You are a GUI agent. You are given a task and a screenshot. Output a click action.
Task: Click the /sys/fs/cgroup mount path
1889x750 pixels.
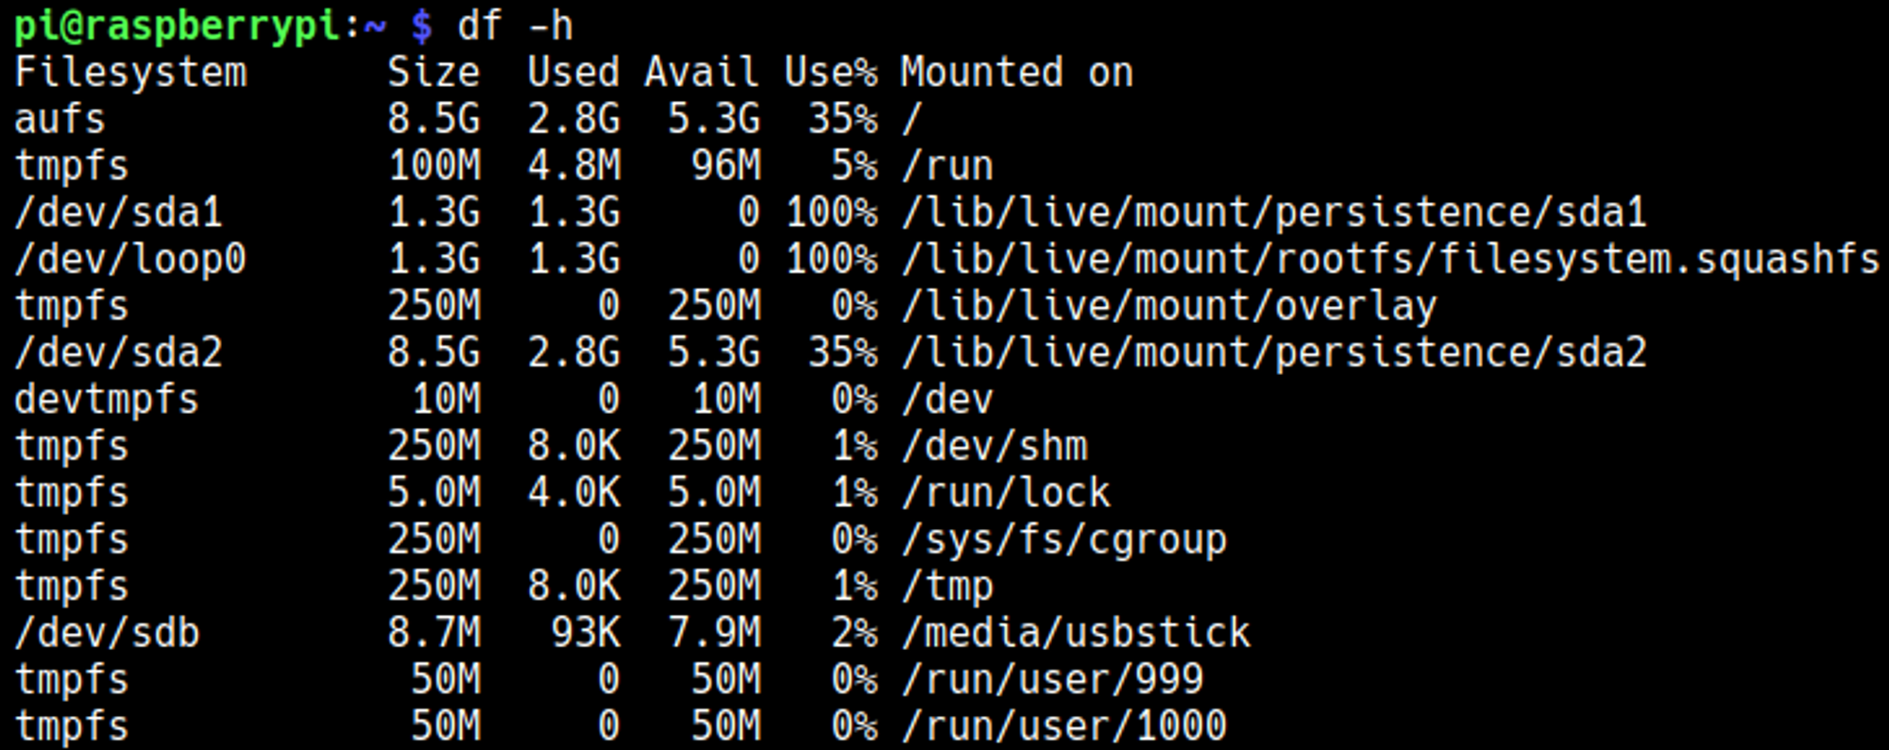pyautogui.click(x=1064, y=540)
